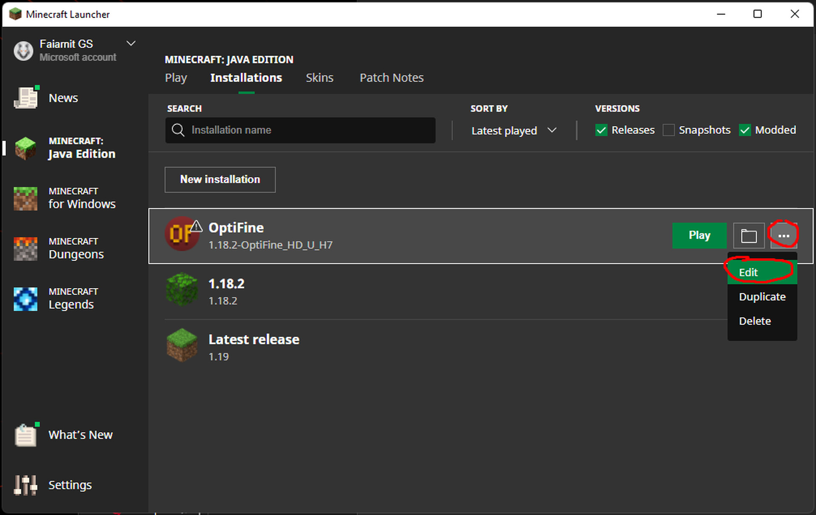Click the OptiFine three-dots more button
This screenshot has height=515, width=816.
[x=783, y=236]
